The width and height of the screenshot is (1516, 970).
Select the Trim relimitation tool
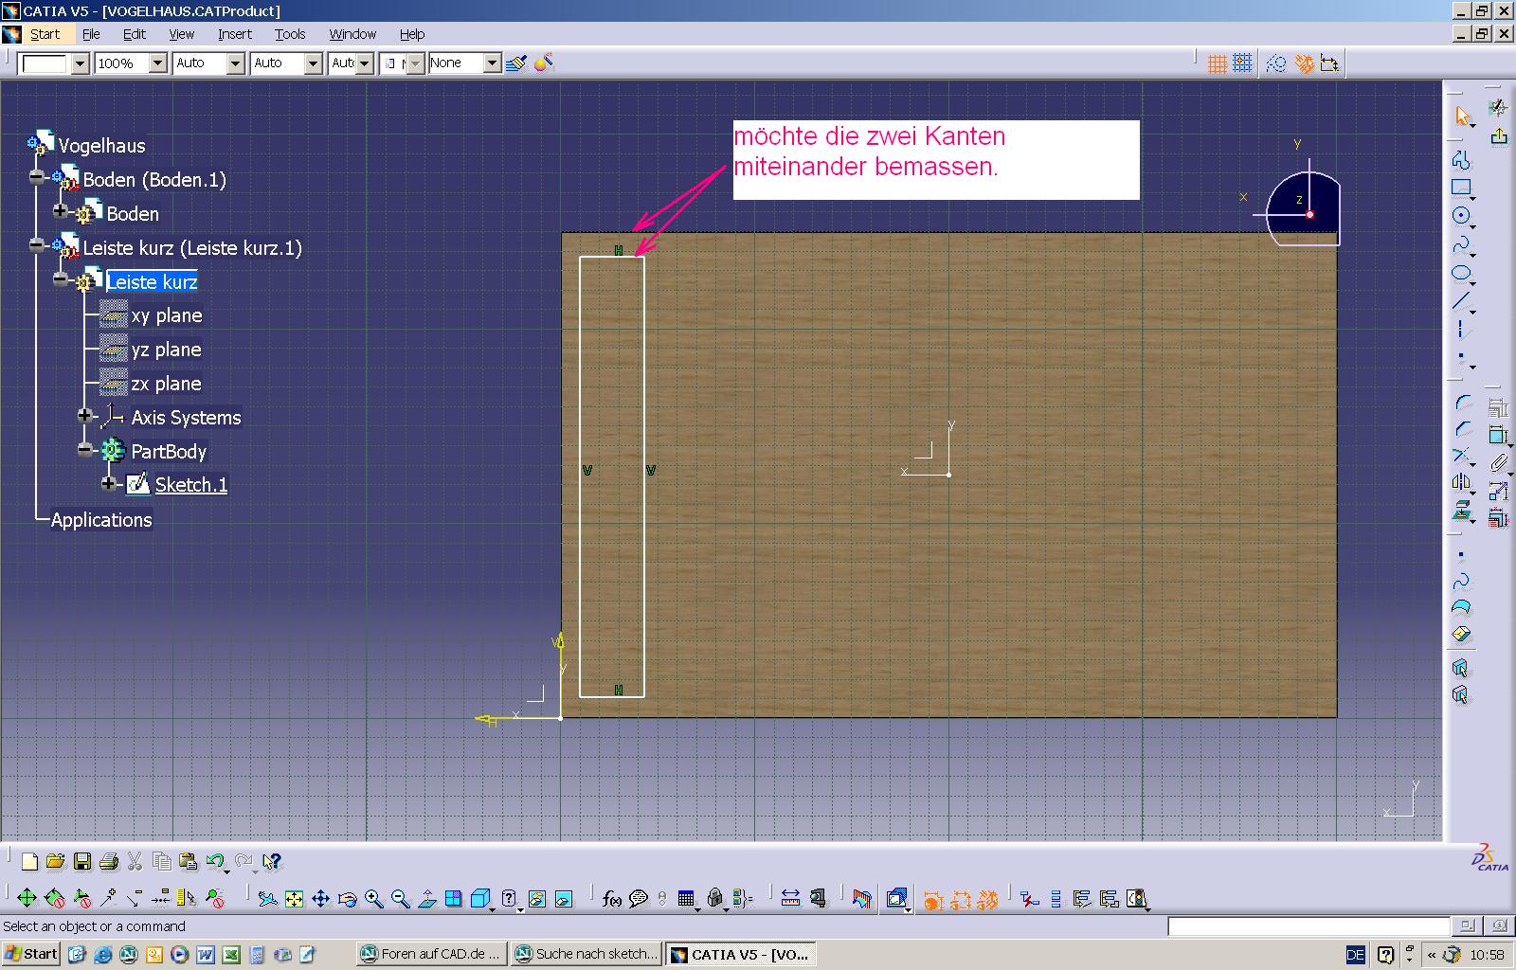(1461, 457)
